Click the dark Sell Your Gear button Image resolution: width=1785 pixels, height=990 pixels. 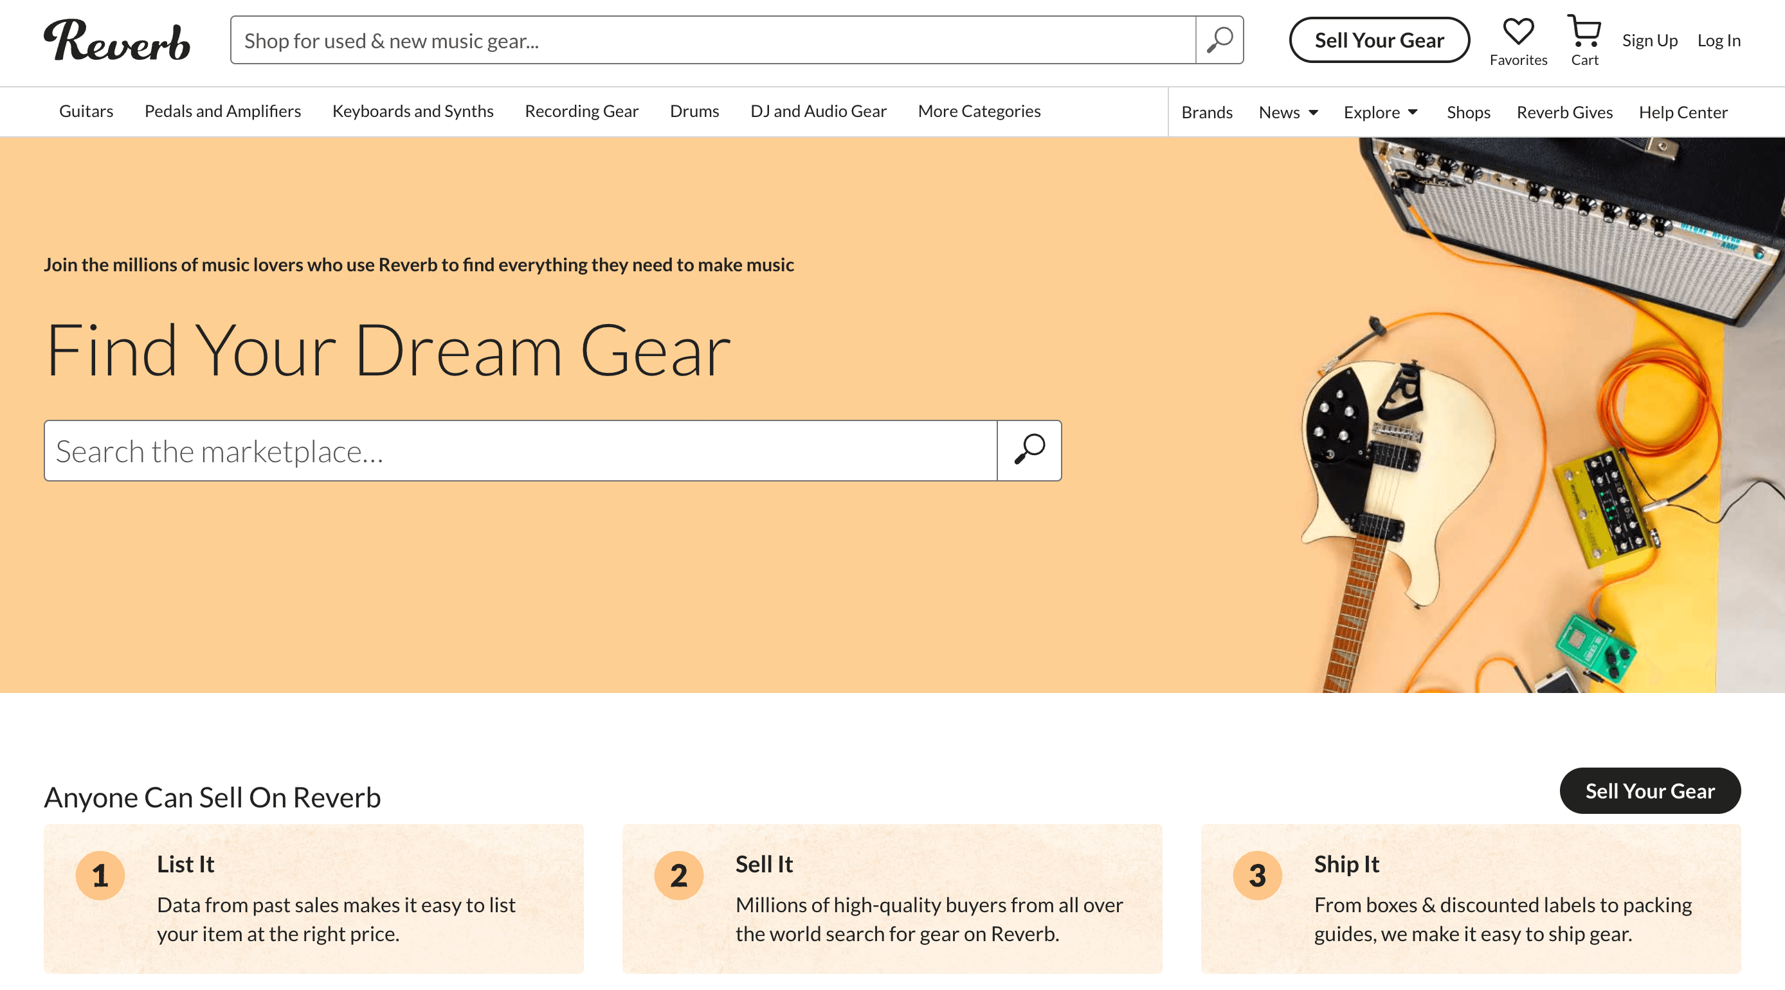point(1650,791)
